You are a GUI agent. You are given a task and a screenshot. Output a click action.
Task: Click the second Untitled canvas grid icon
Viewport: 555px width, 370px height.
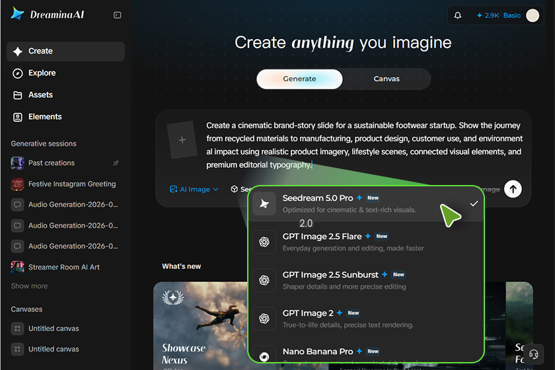[x=17, y=349]
